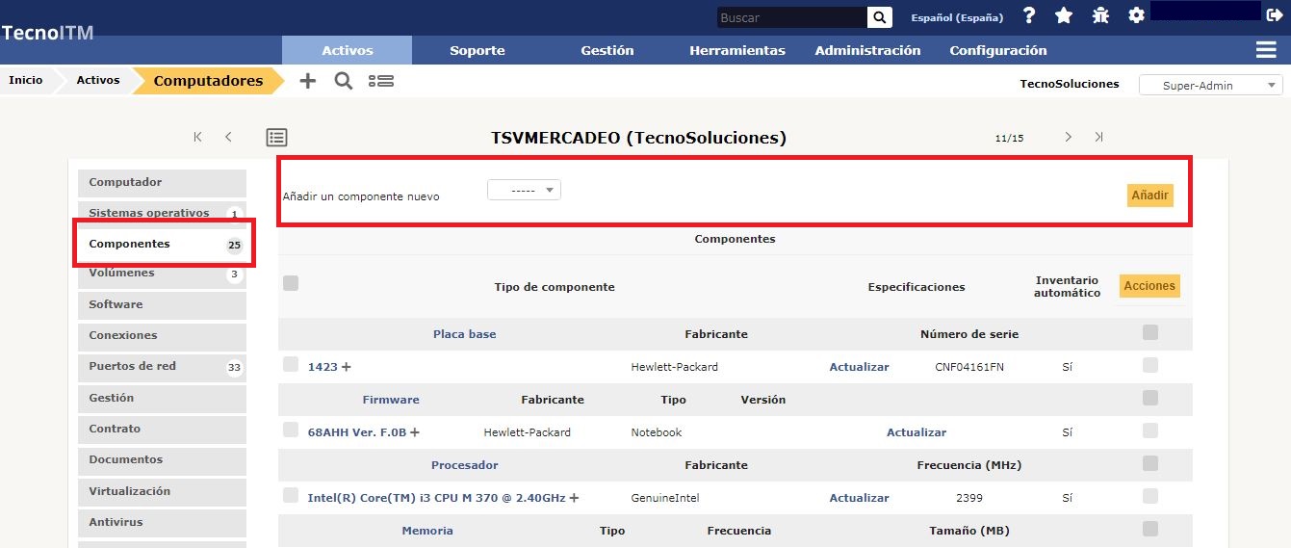Open settings gear icon in header
The width and height of the screenshot is (1291, 548).
[1136, 16]
